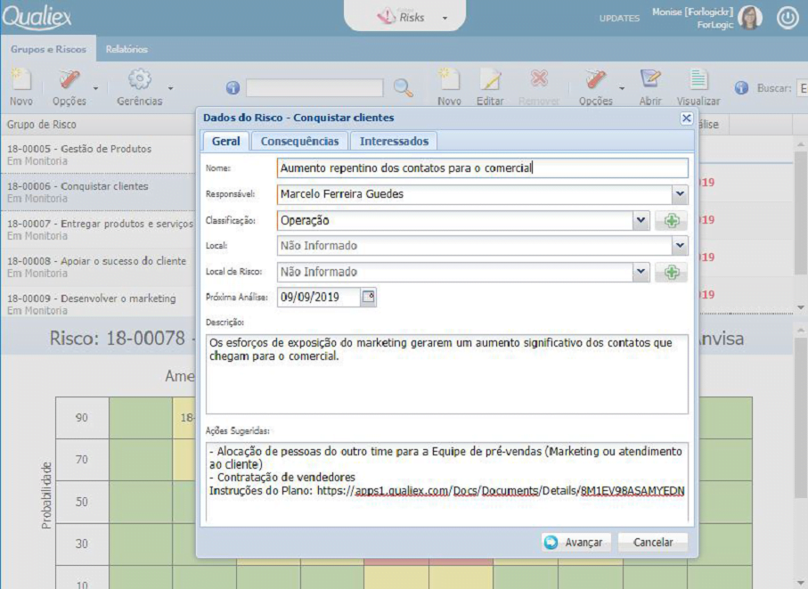Screen dimensions: 808x589
Task: Open the Relatórios tab
Action: coord(127,49)
